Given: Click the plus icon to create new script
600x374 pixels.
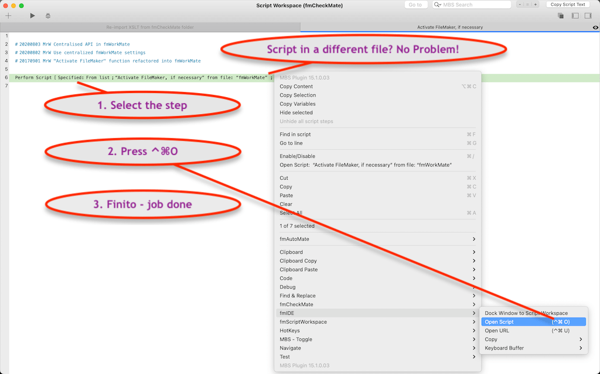Looking at the screenshot, I should [8, 16].
